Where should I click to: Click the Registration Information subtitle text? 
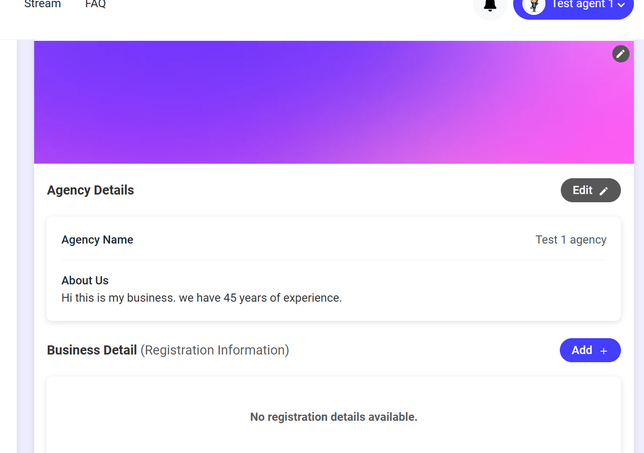click(x=215, y=350)
